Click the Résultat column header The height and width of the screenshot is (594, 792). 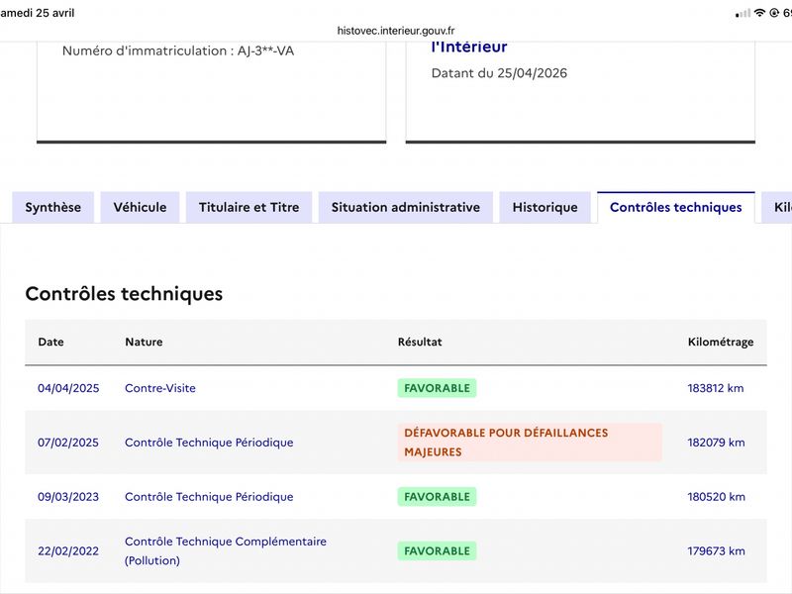click(x=420, y=342)
